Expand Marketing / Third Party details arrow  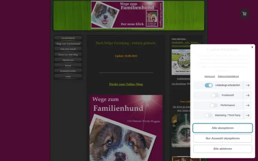[x=248, y=115]
